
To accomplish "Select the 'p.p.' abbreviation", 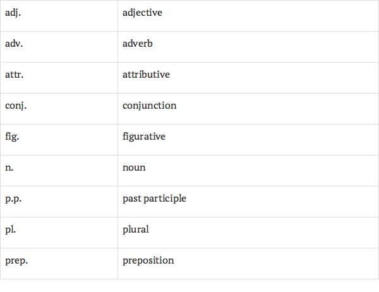I will [13, 198].
